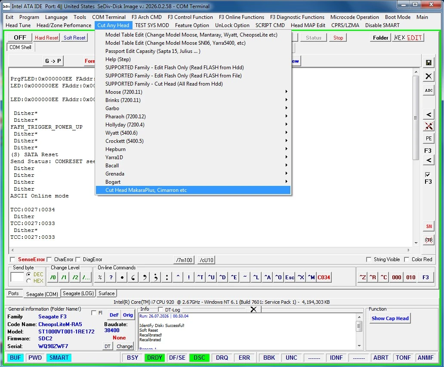Toggle the DT-Log checkbox
This screenshot has height=367, width=444.
[x=160, y=309]
